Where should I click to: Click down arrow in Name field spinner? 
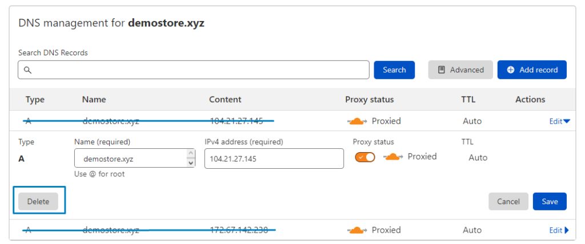coord(191,163)
